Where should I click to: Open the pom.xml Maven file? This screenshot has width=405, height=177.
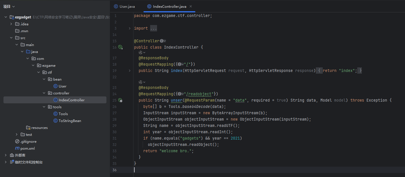click(27, 148)
